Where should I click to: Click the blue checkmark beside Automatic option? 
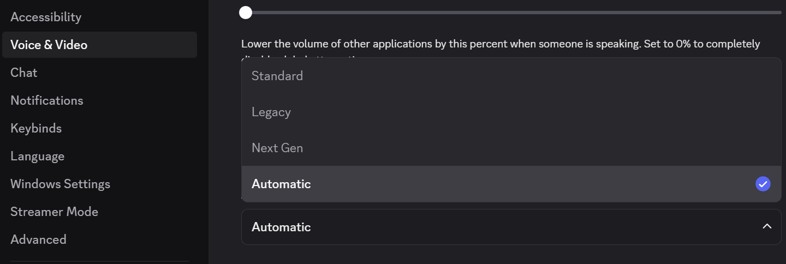[x=763, y=184]
